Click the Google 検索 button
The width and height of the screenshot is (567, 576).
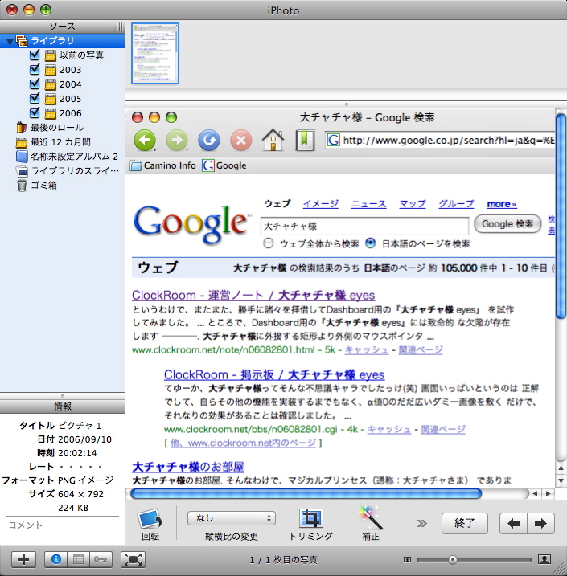pos(507,224)
